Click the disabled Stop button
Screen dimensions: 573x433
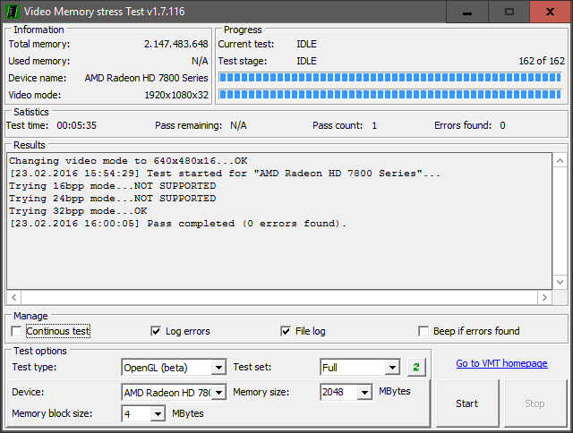coord(535,403)
